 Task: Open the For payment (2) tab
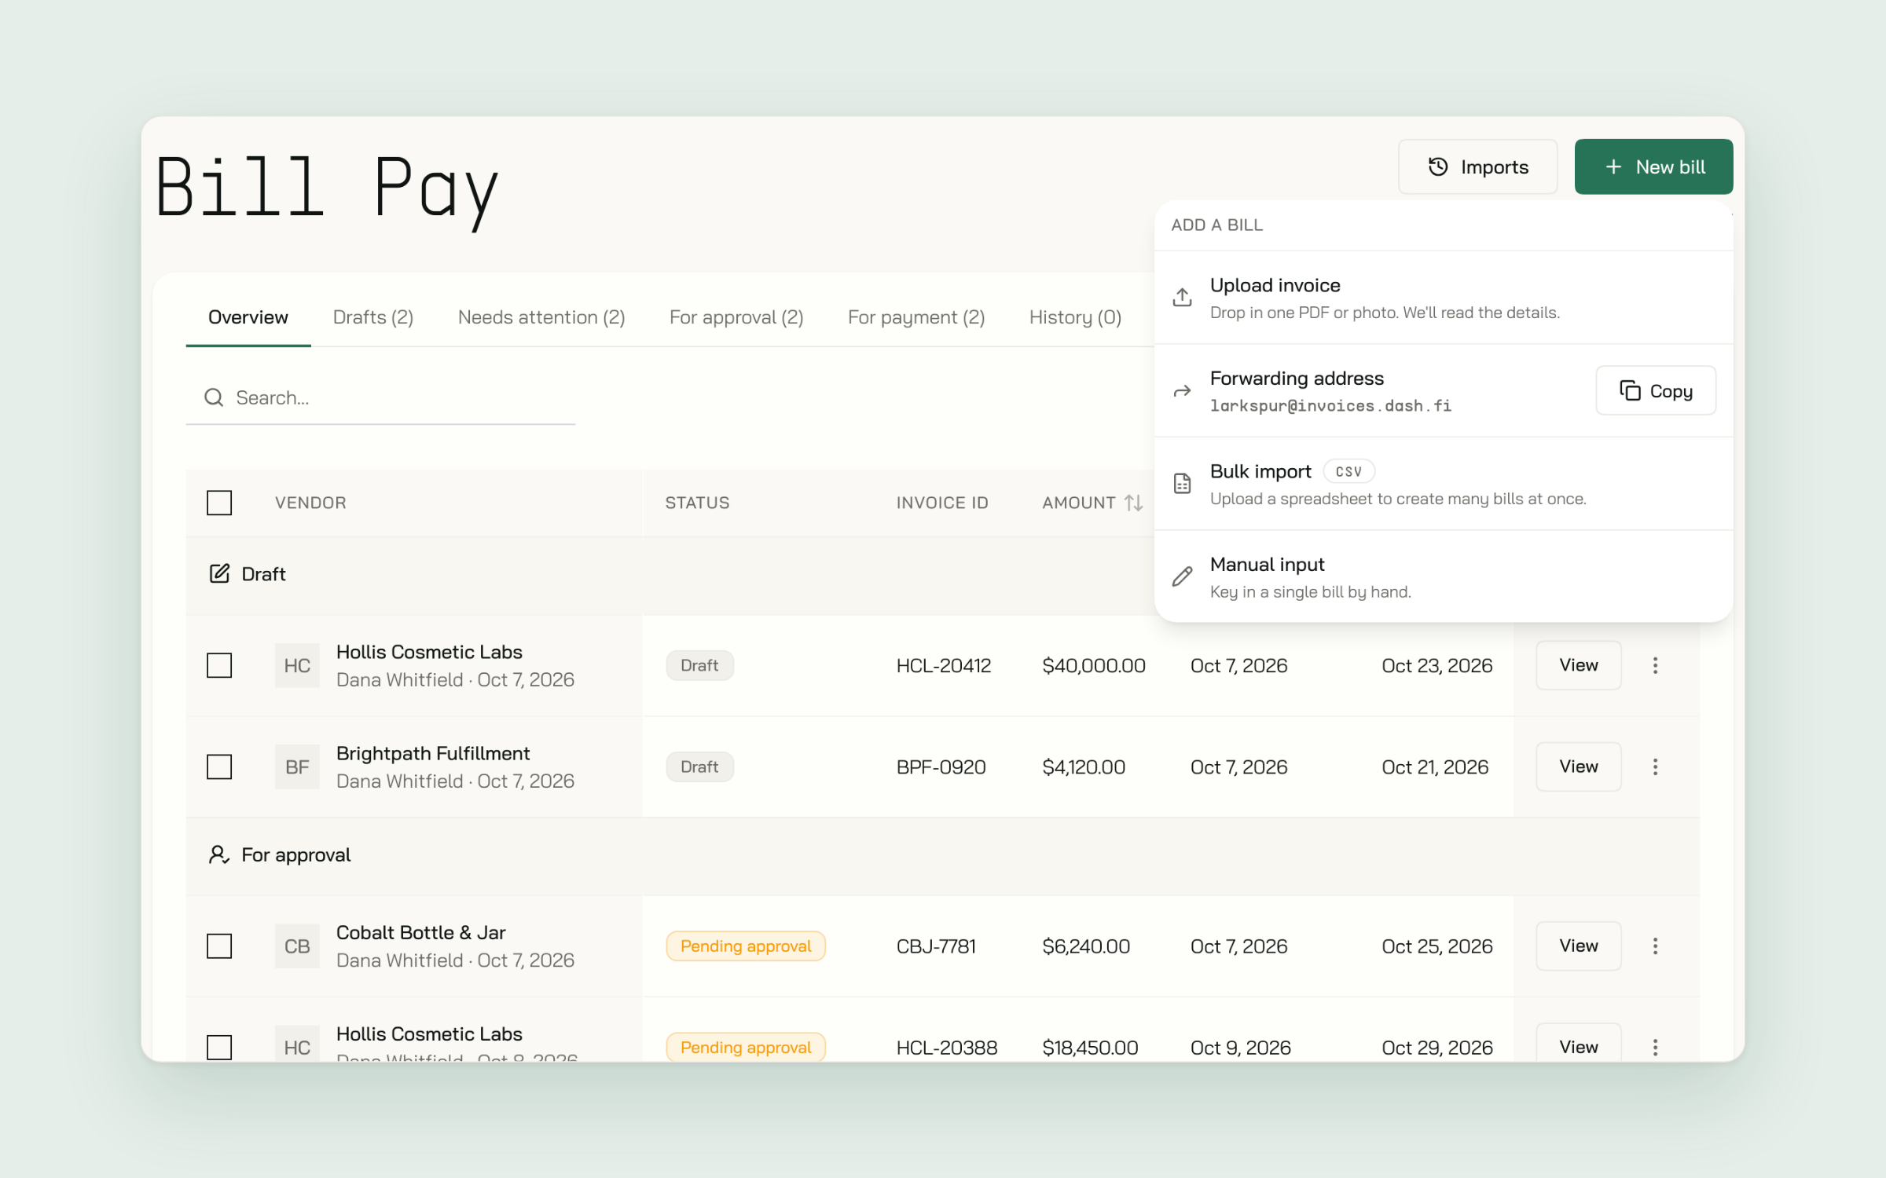pyautogui.click(x=916, y=317)
